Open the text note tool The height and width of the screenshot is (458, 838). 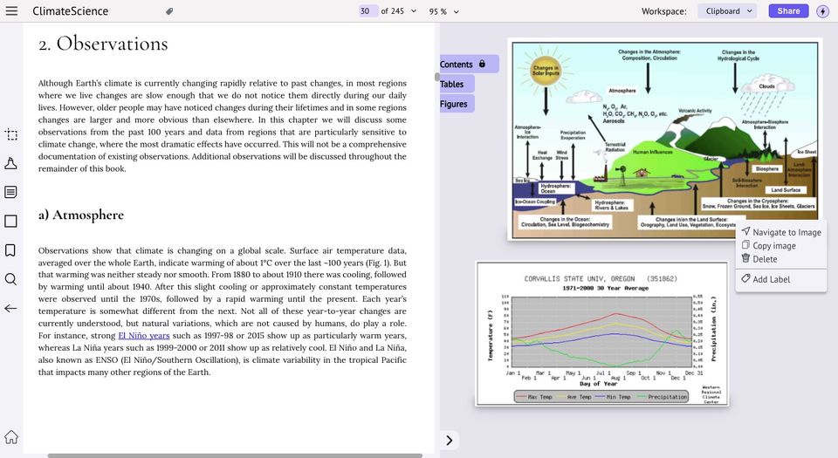pos(10,192)
